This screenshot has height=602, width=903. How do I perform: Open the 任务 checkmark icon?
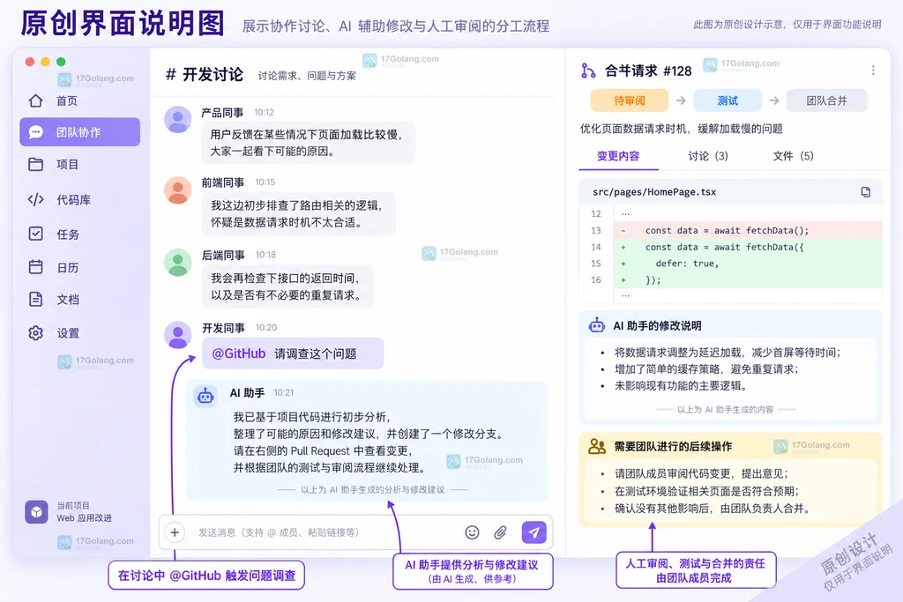point(35,234)
